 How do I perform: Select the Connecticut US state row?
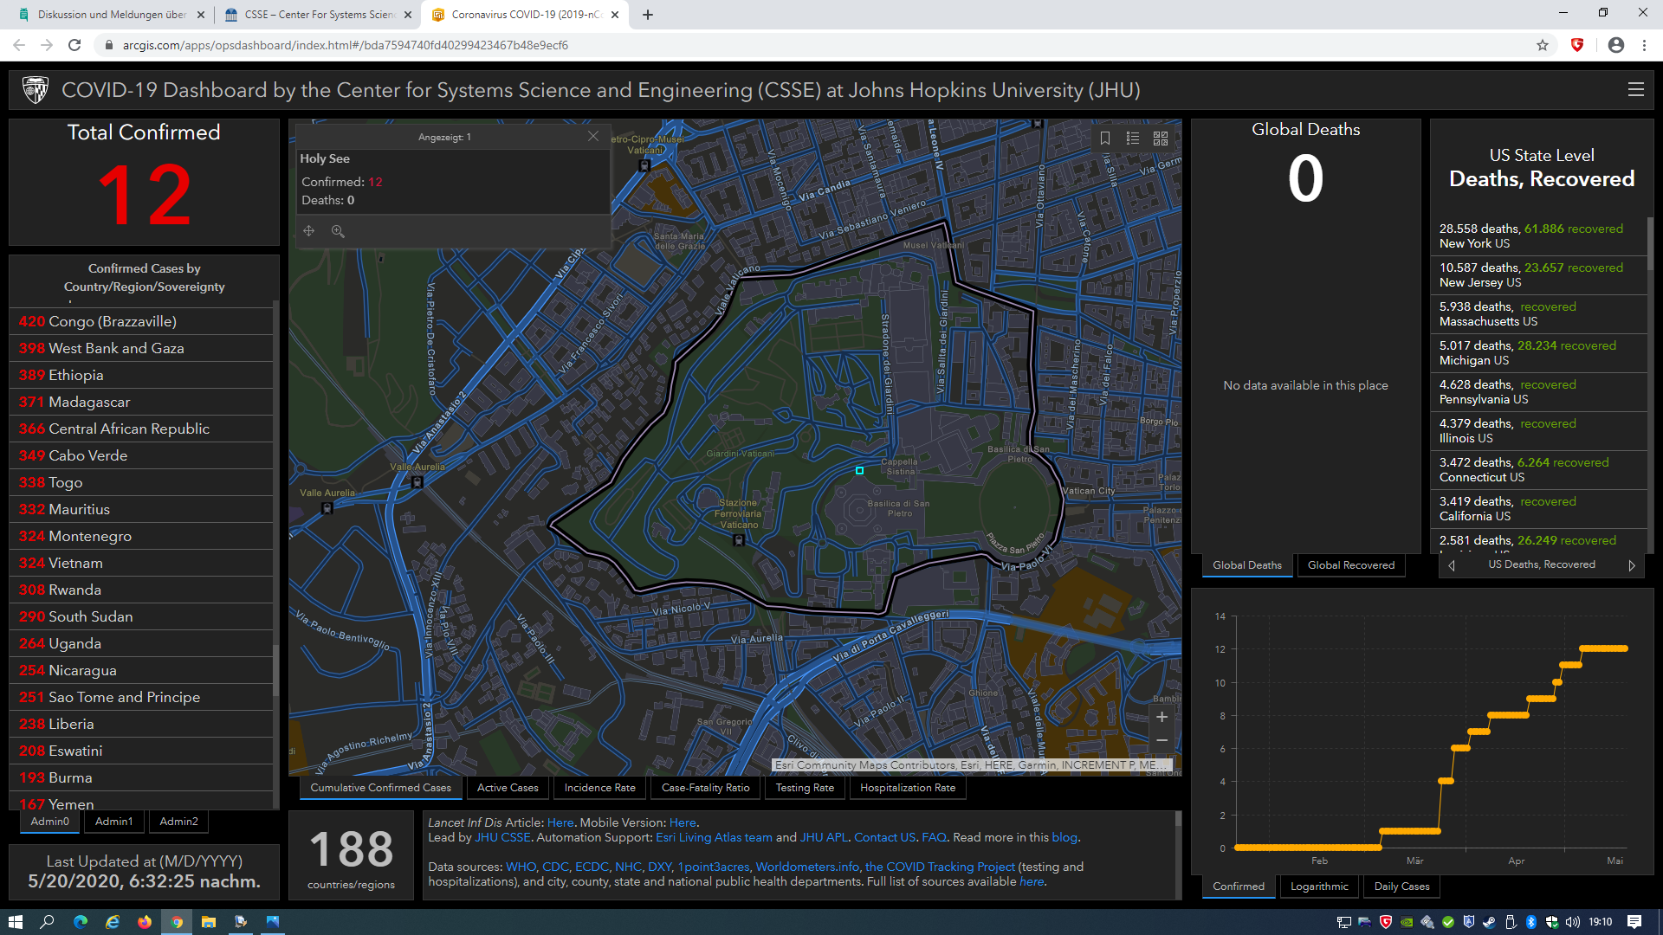click(x=1538, y=470)
